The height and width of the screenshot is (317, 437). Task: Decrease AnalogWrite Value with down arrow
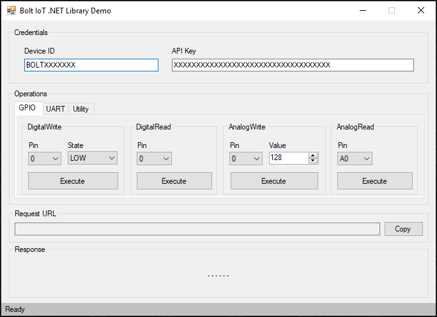tap(313, 161)
